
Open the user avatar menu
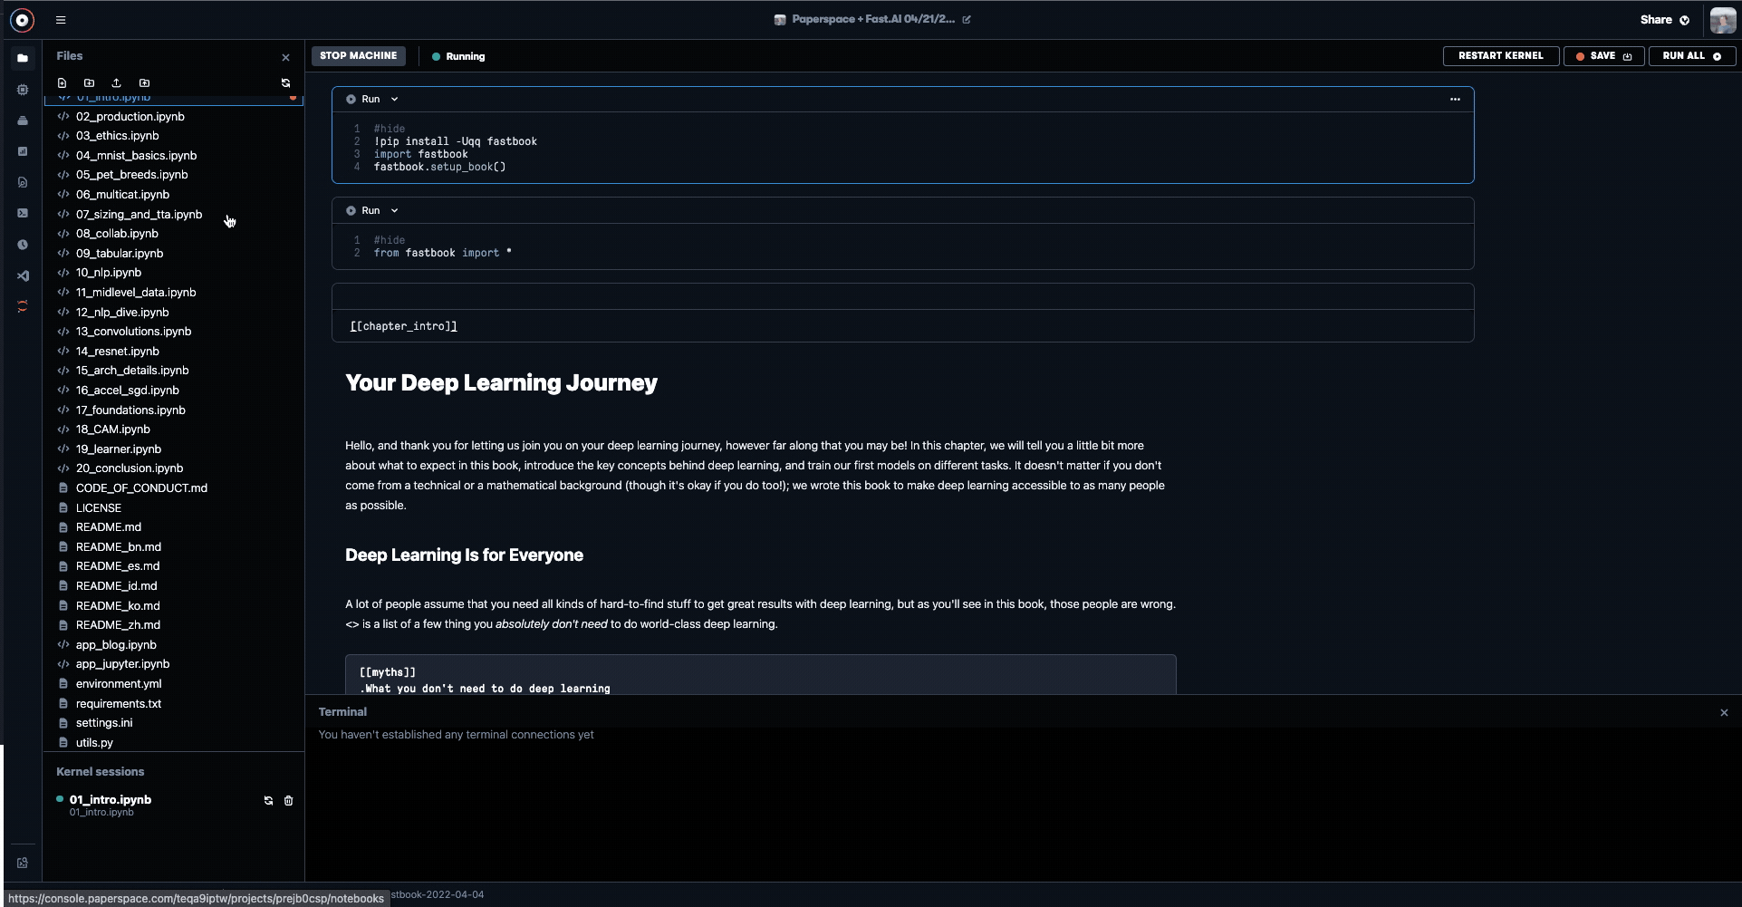click(1723, 20)
